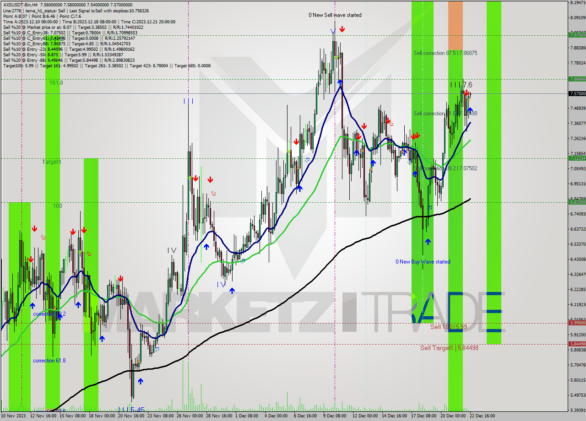Click the 'I I I 7.6' wave label

[x=461, y=85]
